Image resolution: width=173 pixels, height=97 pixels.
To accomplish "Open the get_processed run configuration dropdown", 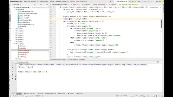I will [121, 2].
